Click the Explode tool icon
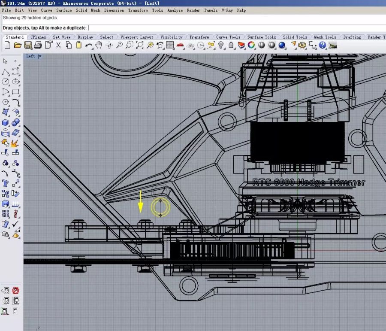This screenshot has width=386, height=331. coord(15,143)
